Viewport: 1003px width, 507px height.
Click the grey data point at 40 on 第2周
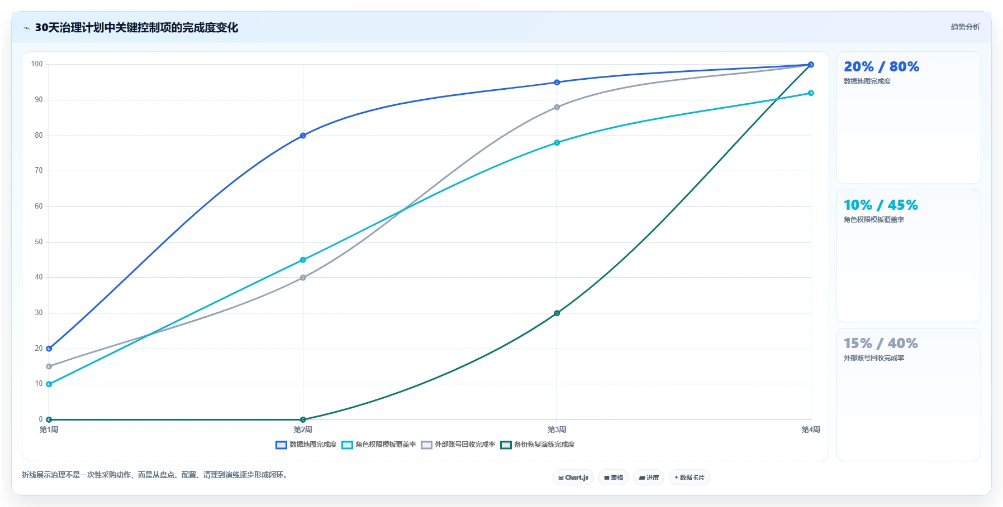pyautogui.click(x=303, y=278)
